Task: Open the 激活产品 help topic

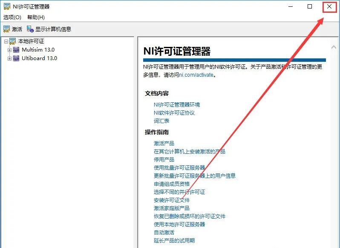Action: pyautogui.click(x=164, y=143)
